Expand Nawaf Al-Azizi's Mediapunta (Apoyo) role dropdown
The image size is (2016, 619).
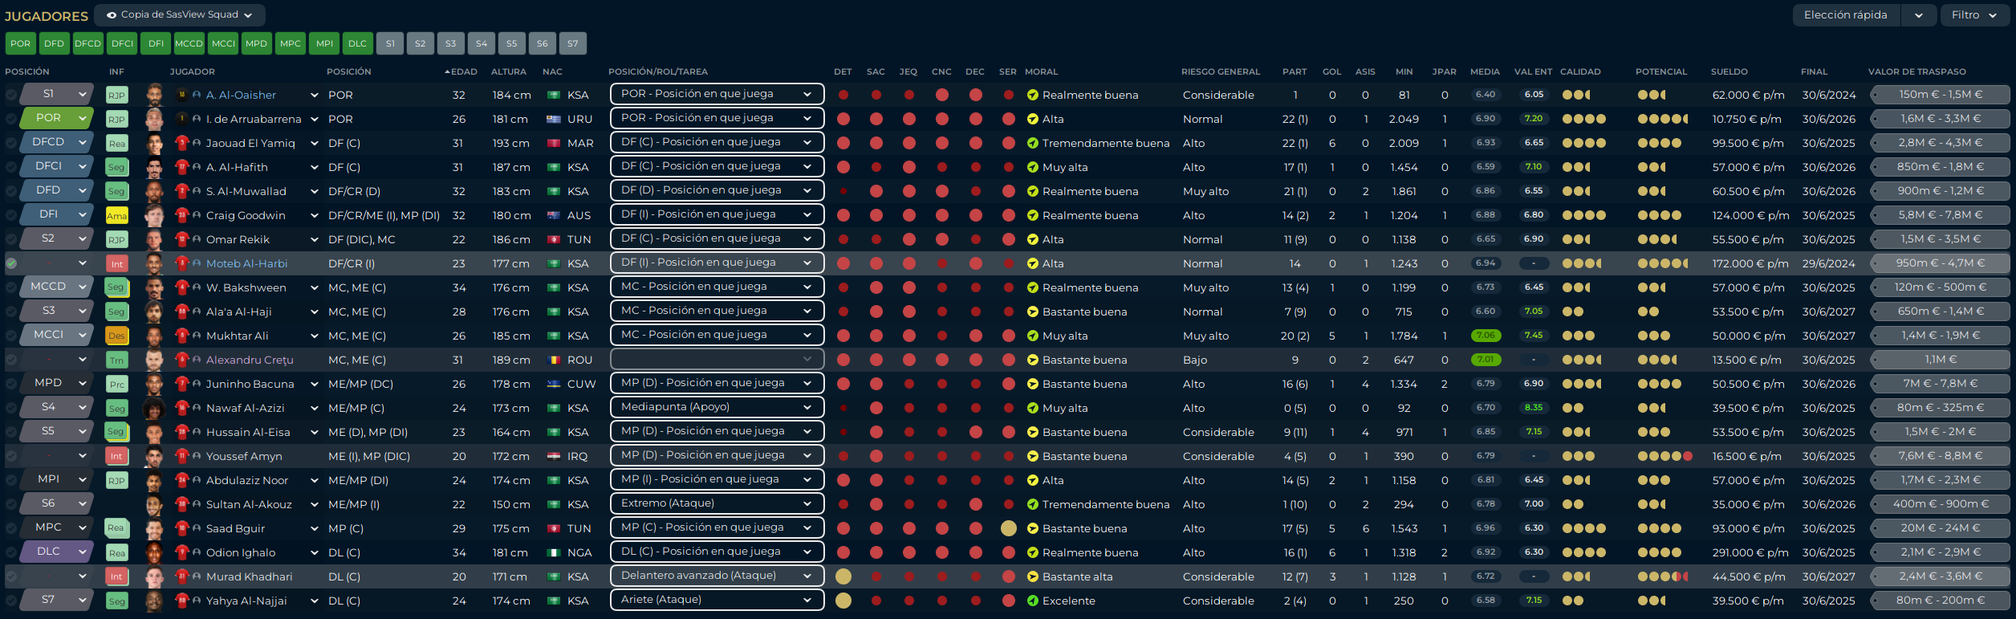717,407
